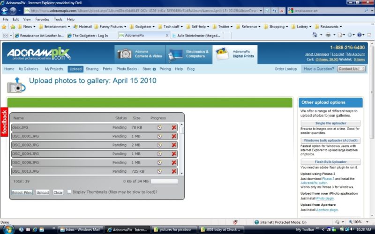Open the Favorites menu in the menu bar
Image resolution: width=375 pixels, height=234 pixels.
(x=42, y=19)
